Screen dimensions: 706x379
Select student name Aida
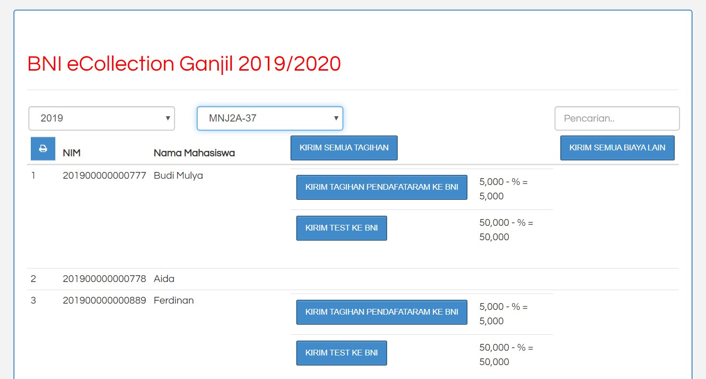pos(164,279)
